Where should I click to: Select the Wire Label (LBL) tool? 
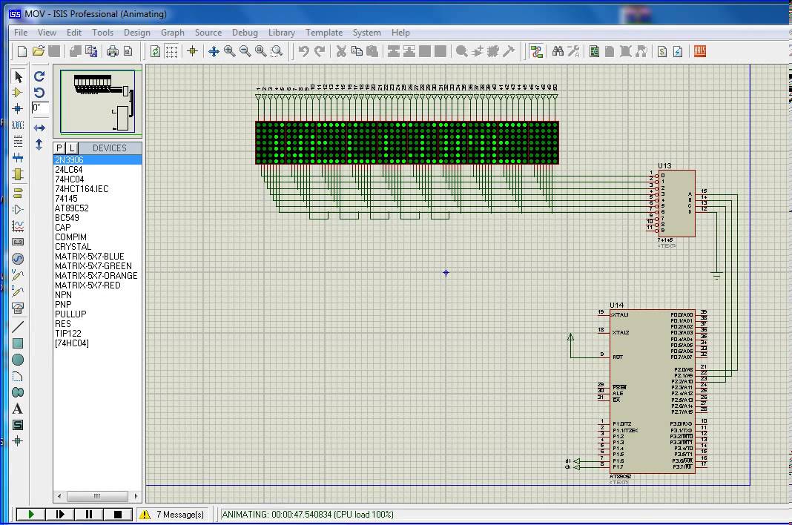(x=18, y=125)
